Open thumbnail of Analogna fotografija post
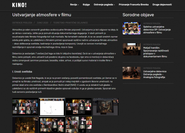This screenshot has width=185, height=133. pyautogui.click(x=132, y=73)
